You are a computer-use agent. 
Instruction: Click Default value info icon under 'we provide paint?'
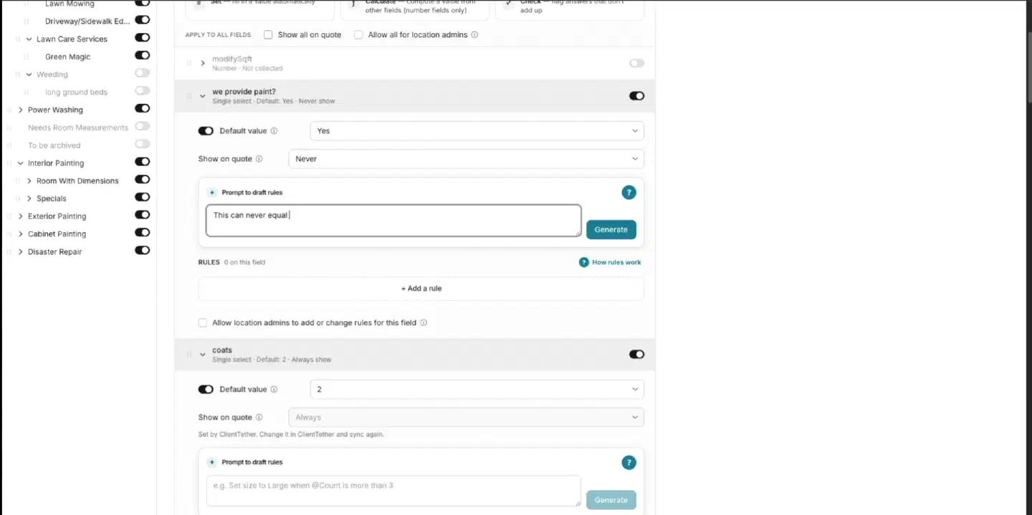274,131
